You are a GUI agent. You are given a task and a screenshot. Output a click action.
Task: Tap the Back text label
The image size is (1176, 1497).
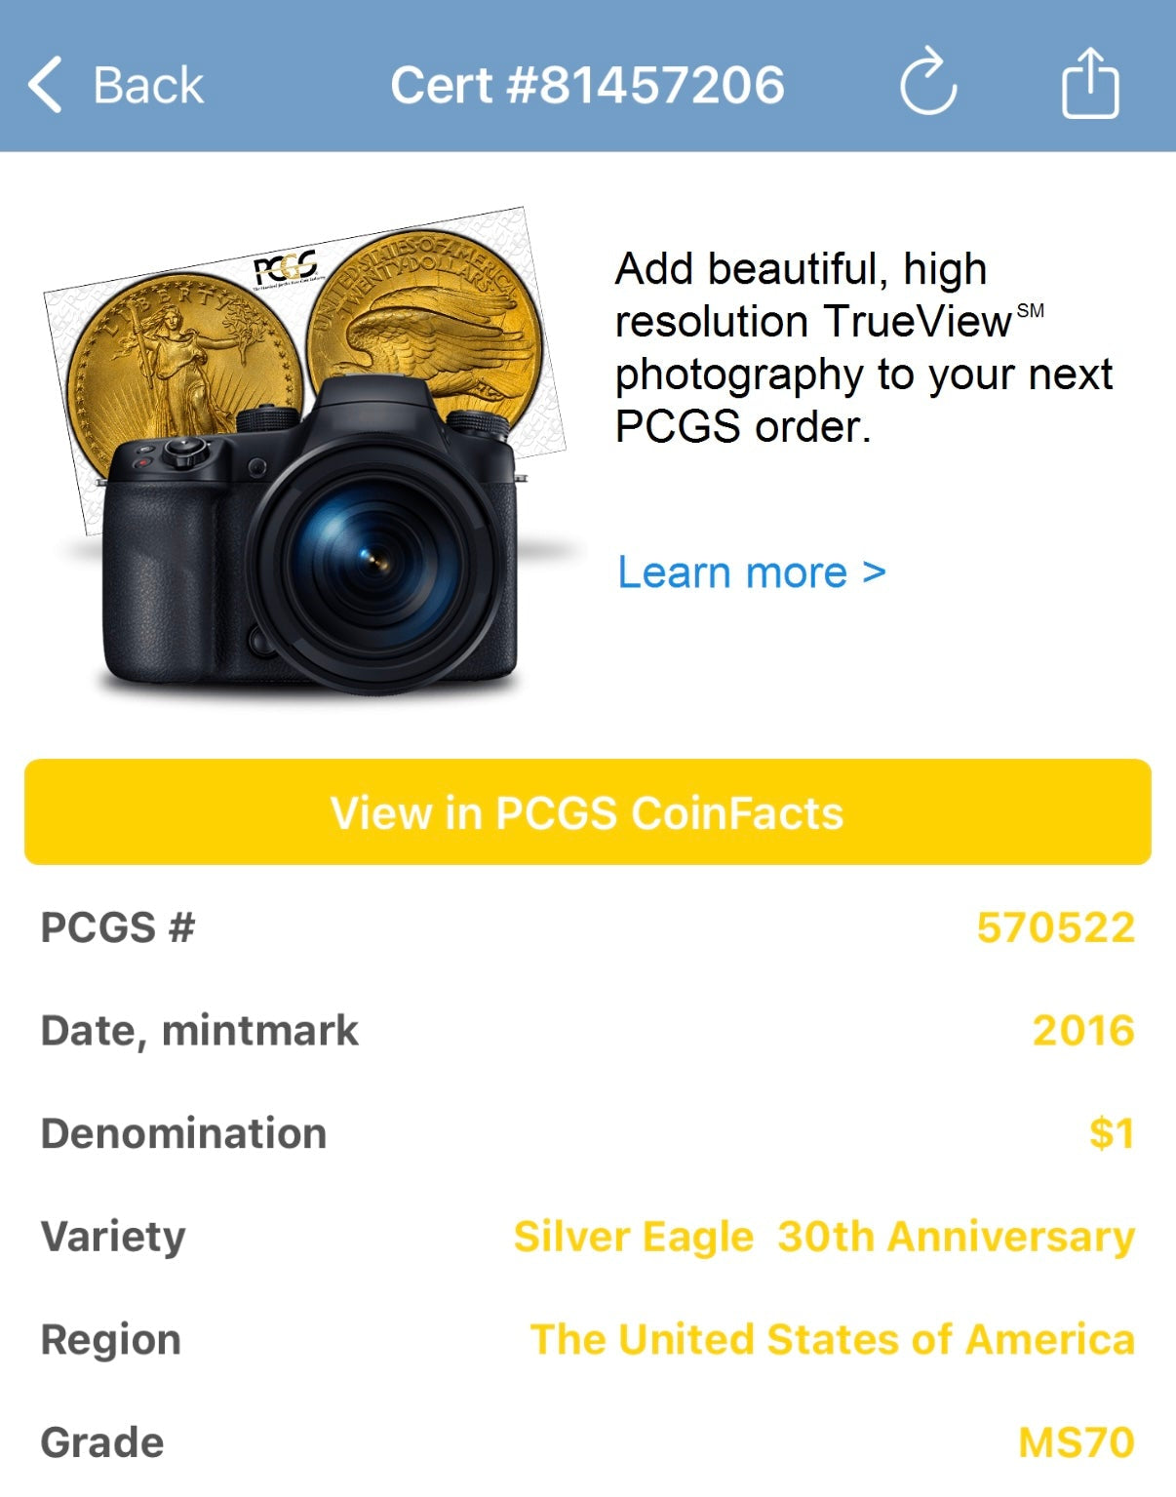click(x=148, y=86)
